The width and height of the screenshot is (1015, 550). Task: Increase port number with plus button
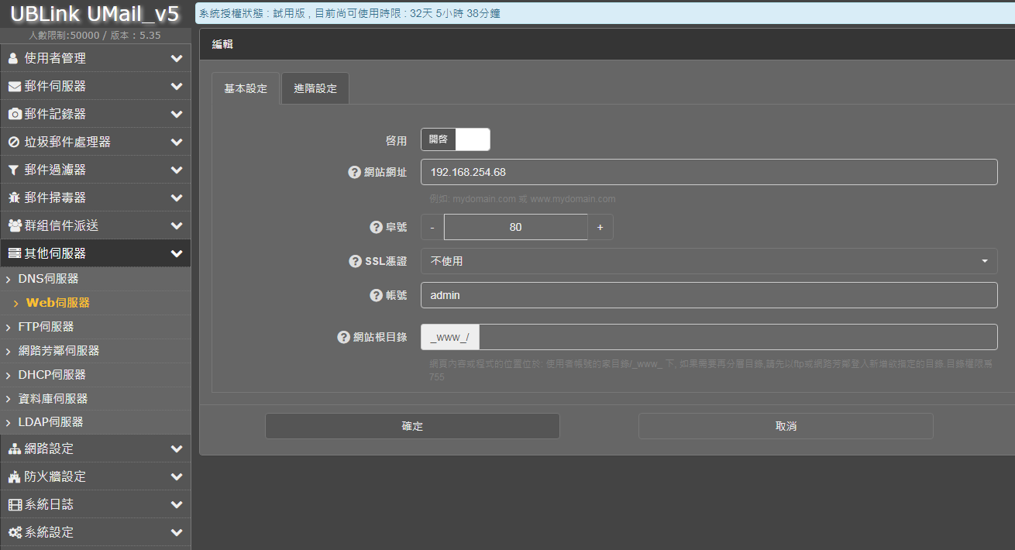(600, 228)
